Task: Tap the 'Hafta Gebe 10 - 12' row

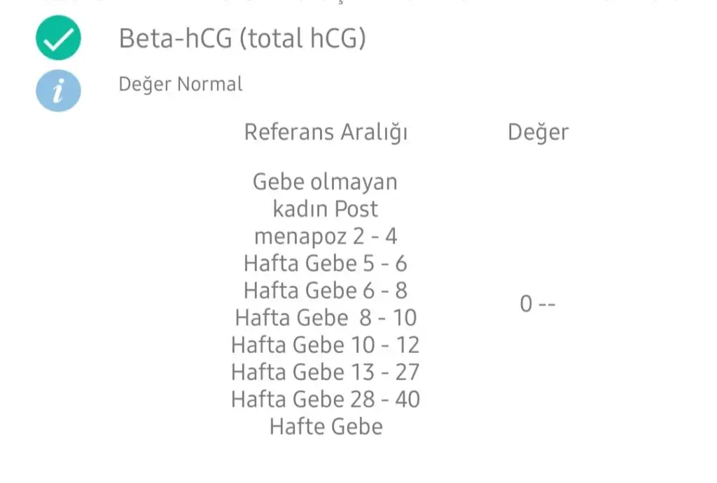Action: click(x=325, y=345)
